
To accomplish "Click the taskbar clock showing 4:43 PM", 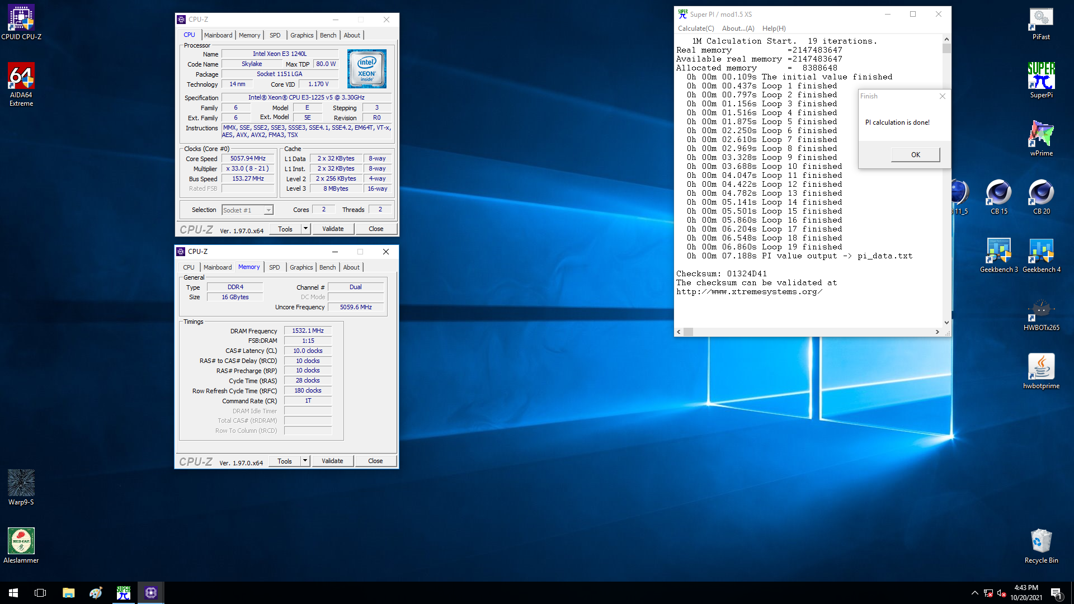I will (1026, 593).
